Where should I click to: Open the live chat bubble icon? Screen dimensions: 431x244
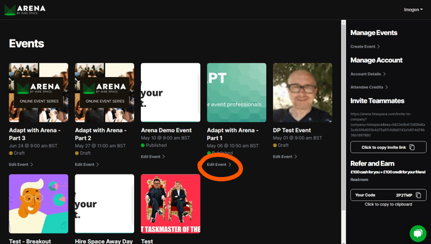click(x=418, y=233)
